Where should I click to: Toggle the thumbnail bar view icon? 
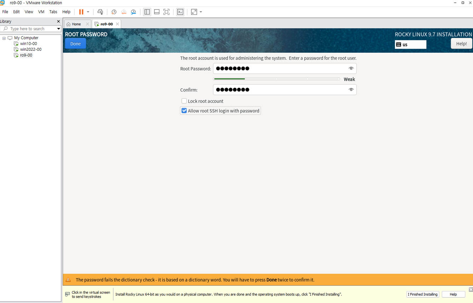pyautogui.click(x=157, y=12)
